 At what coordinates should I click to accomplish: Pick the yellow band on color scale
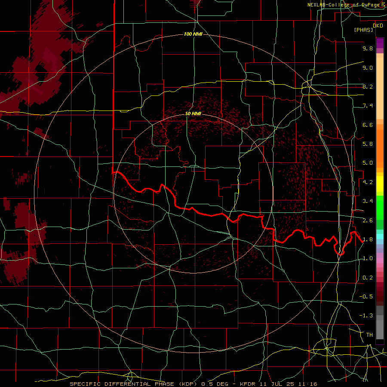pos(380,184)
